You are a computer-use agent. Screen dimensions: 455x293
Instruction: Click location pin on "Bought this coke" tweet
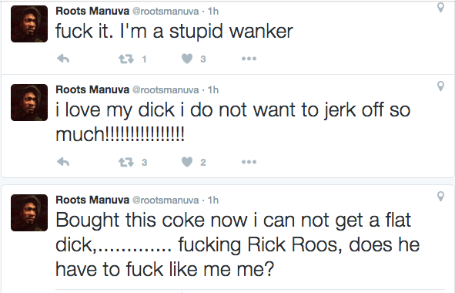point(440,197)
